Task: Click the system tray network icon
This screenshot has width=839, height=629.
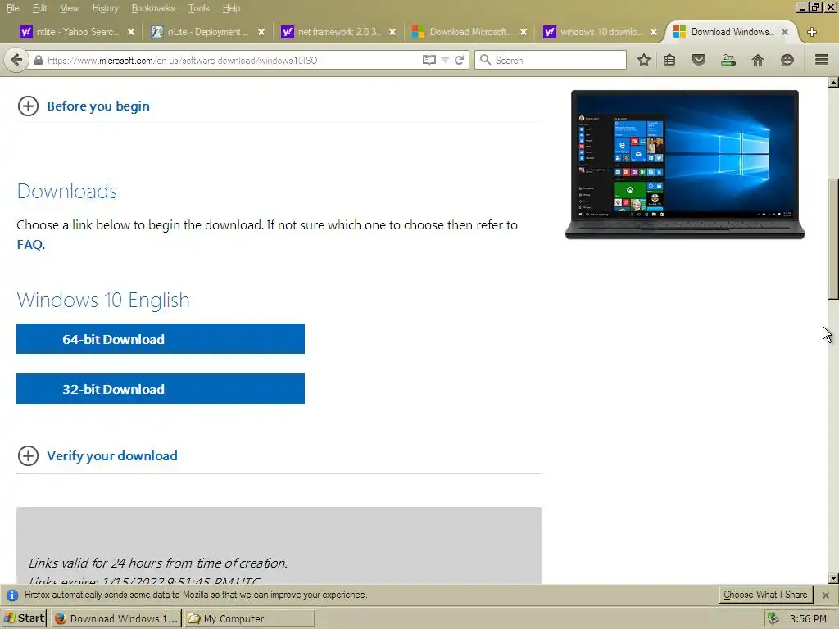Action: 773,619
